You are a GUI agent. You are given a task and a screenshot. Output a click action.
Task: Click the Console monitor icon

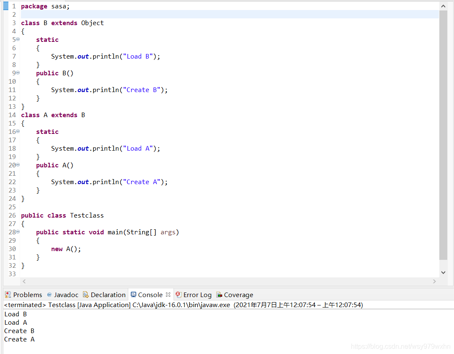pos(133,295)
